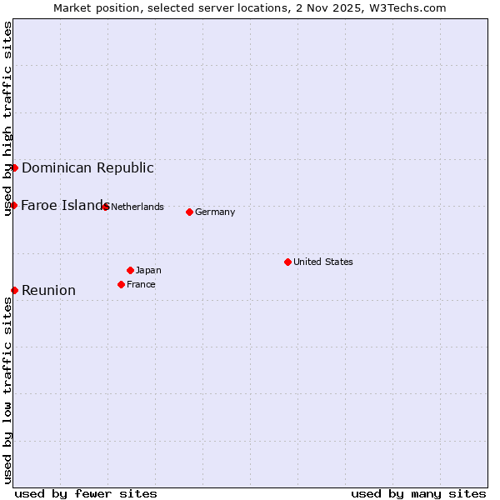Pick the Japan data point marker
The height and width of the screenshot is (500, 500).
pyautogui.click(x=130, y=270)
